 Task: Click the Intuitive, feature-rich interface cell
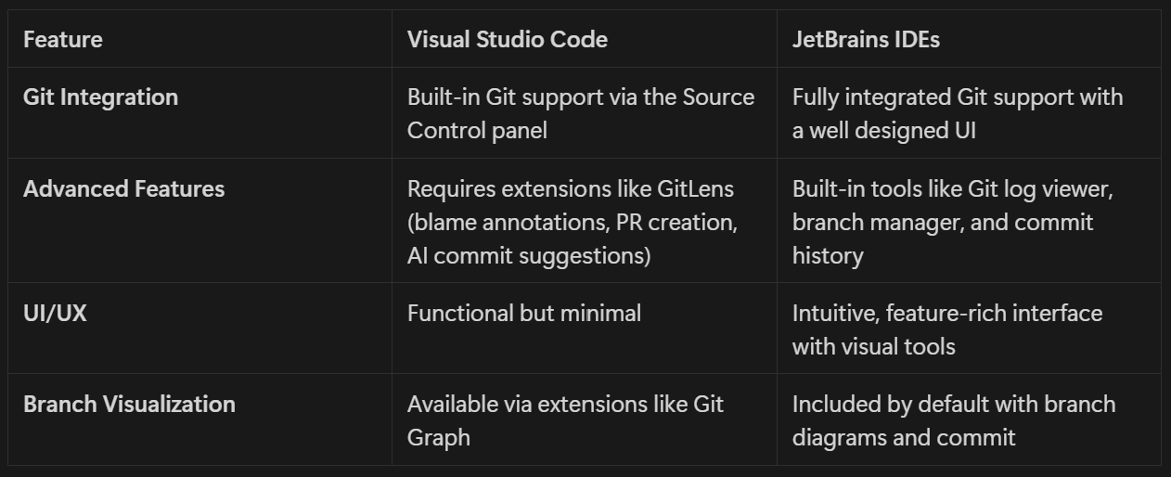pyautogui.click(x=969, y=329)
